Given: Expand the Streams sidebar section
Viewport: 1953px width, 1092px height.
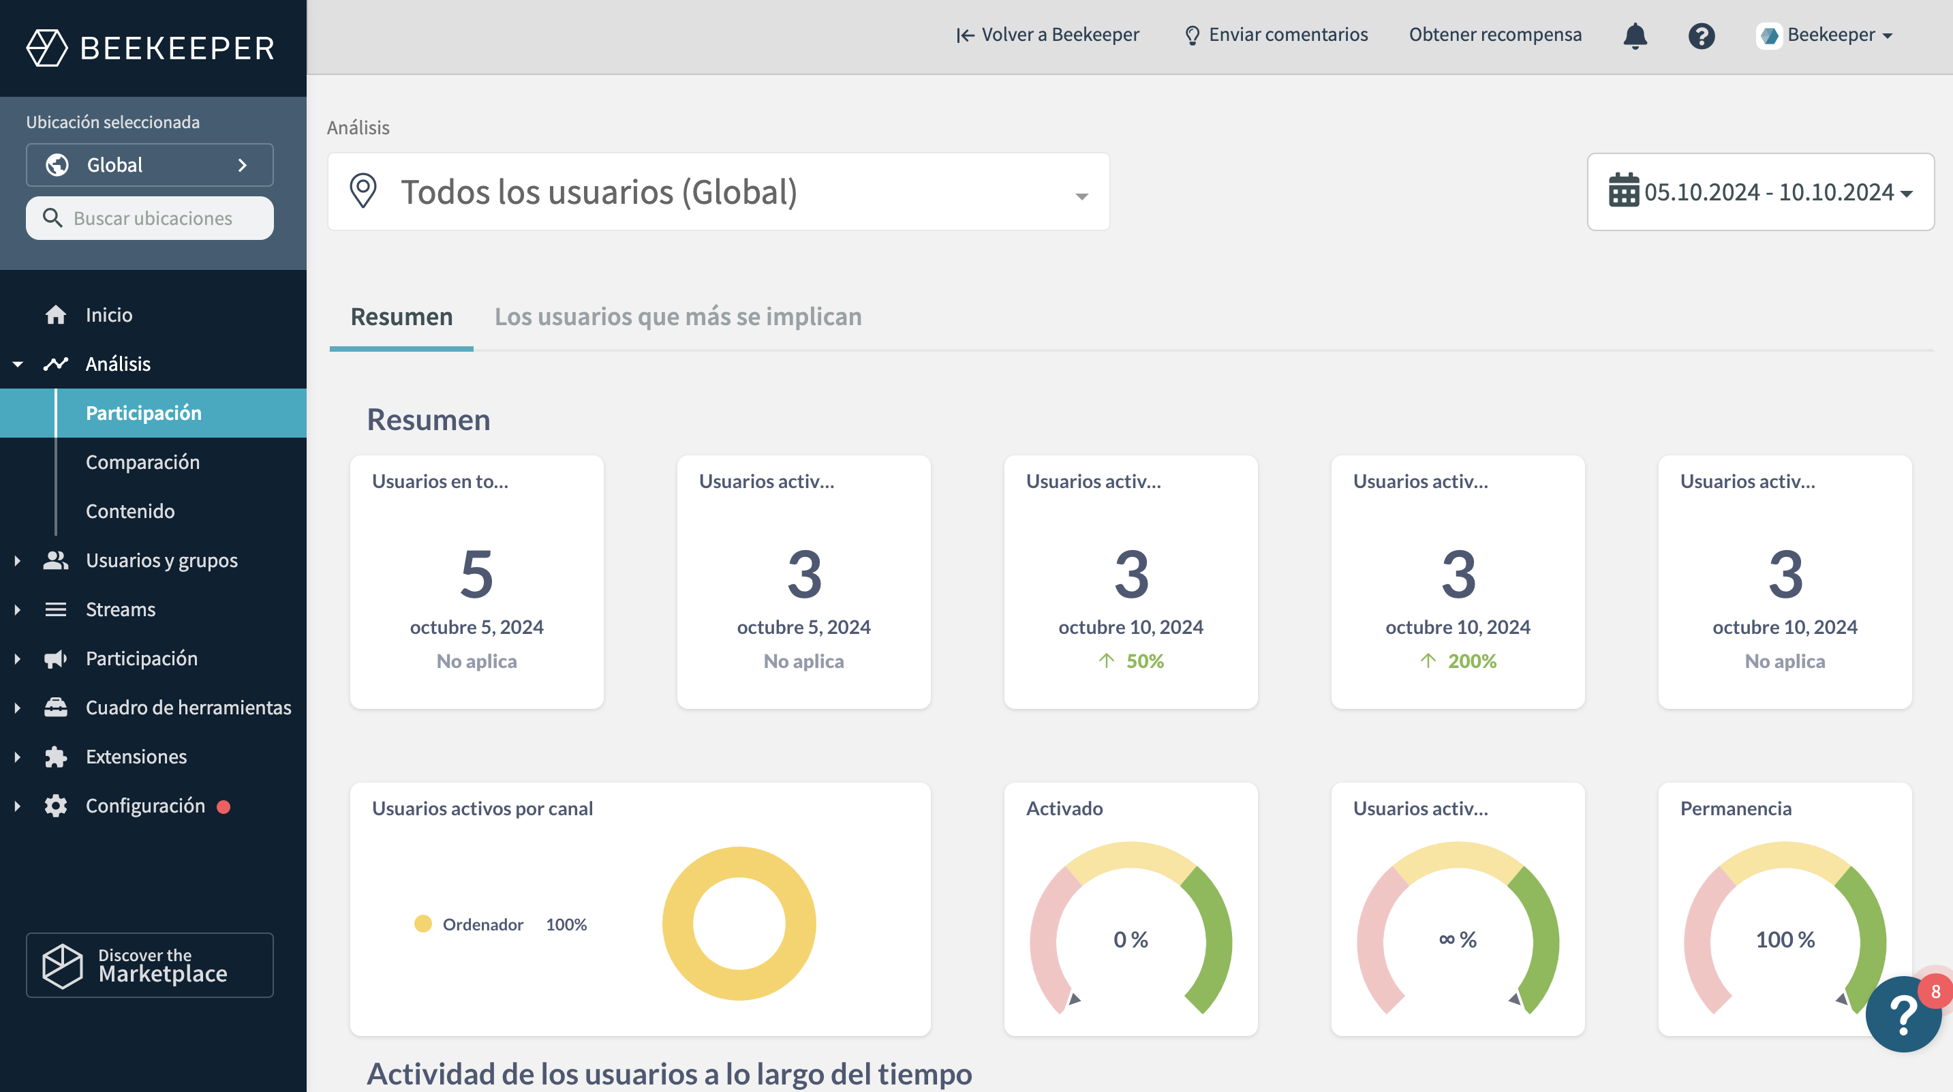Looking at the screenshot, I should [x=18, y=609].
